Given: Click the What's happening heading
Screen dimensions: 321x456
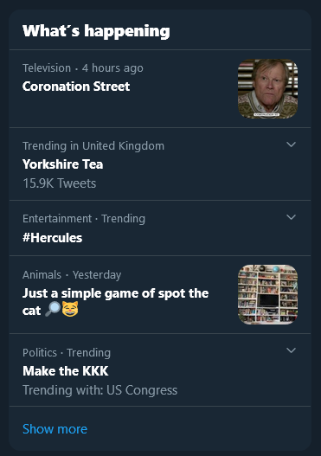Looking at the screenshot, I should click(x=96, y=31).
